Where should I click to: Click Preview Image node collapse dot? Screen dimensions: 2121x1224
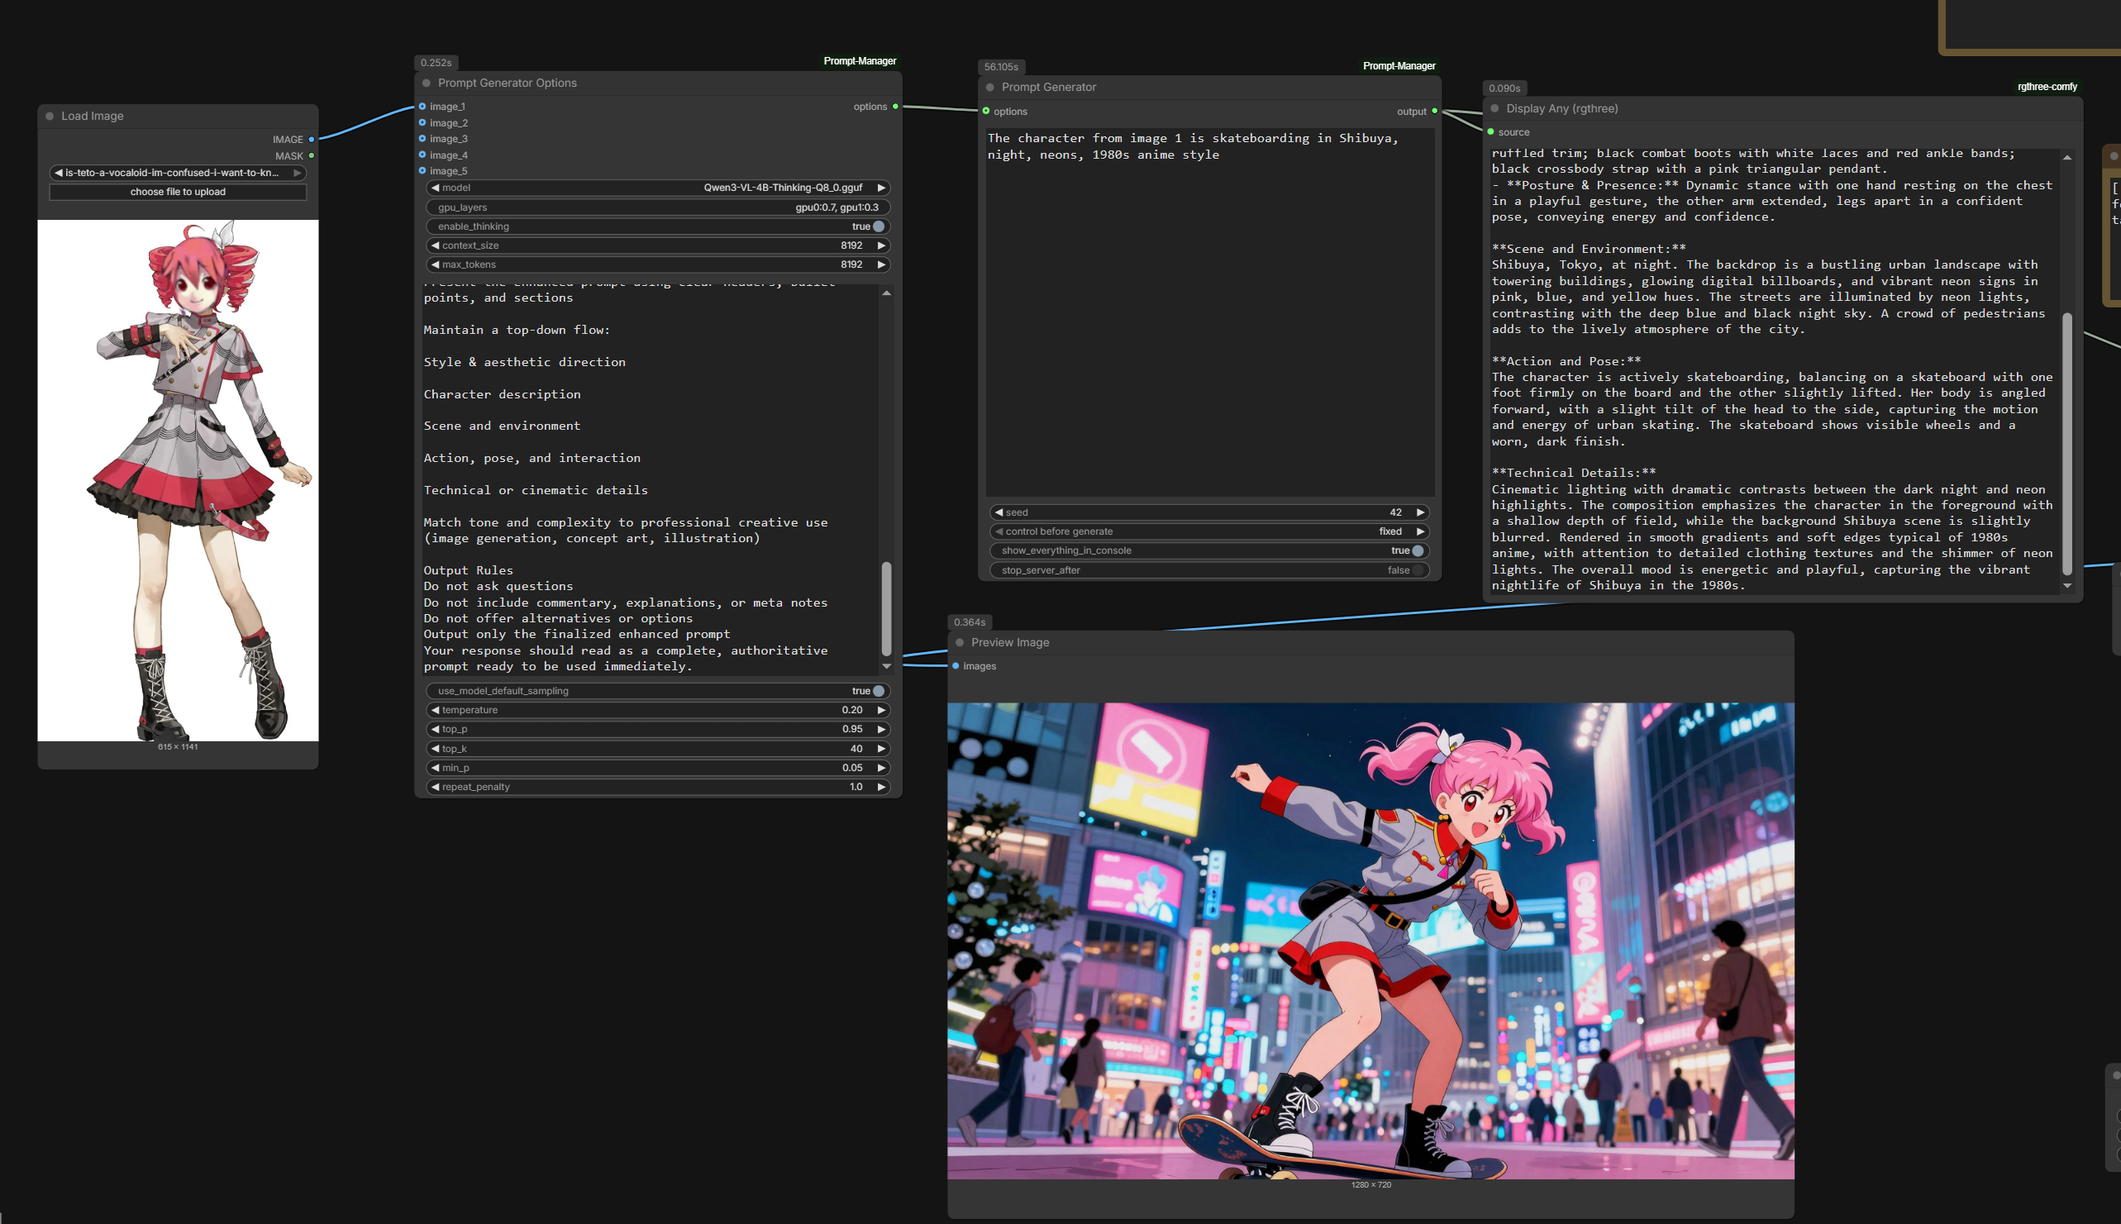960,642
